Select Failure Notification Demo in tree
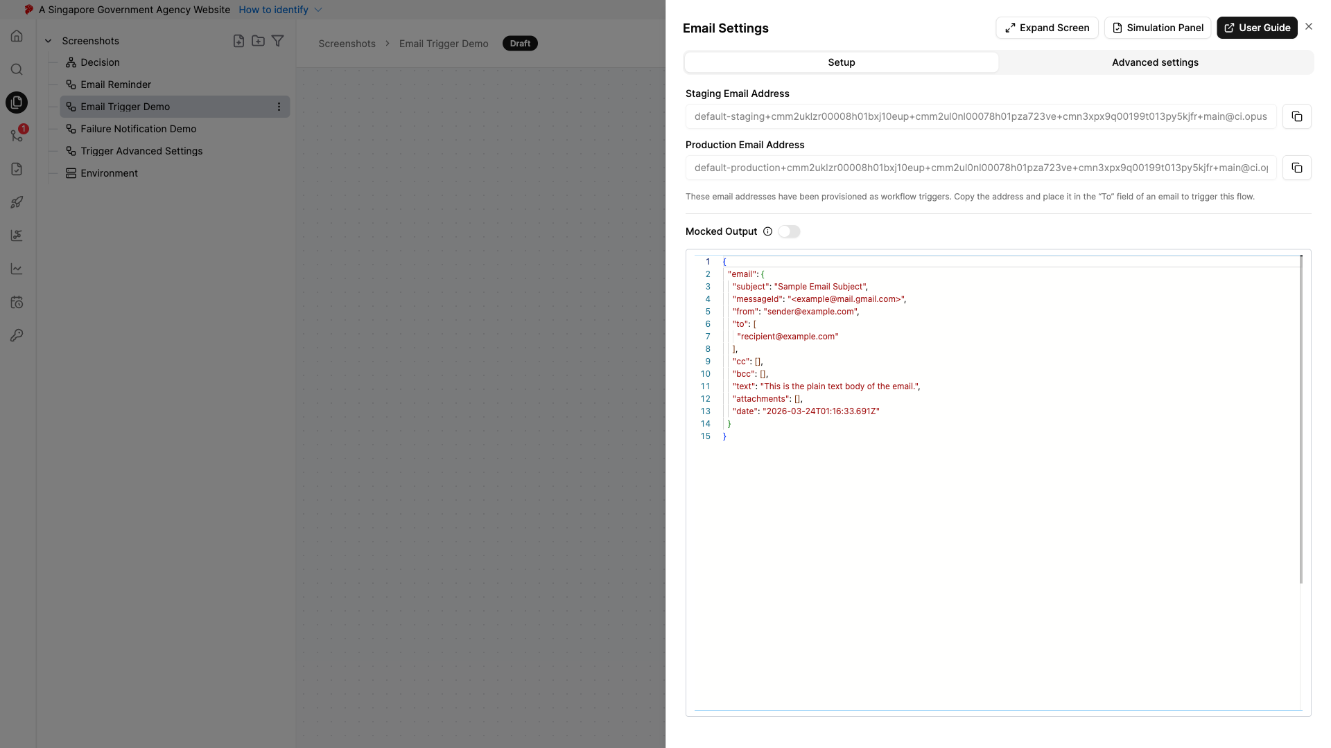 coord(138,129)
